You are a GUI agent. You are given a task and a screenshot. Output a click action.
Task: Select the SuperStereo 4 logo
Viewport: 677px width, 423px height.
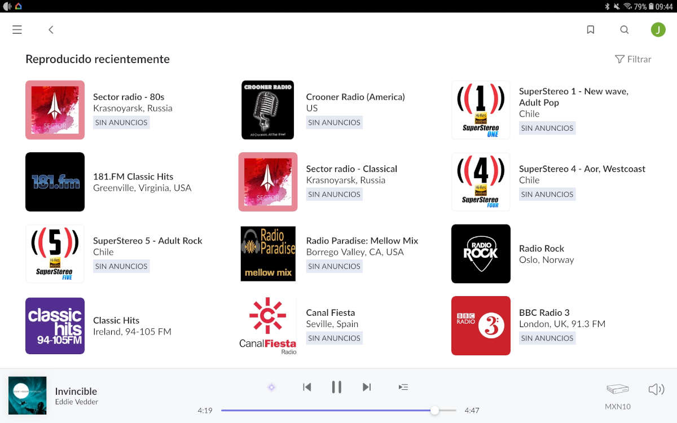click(481, 182)
